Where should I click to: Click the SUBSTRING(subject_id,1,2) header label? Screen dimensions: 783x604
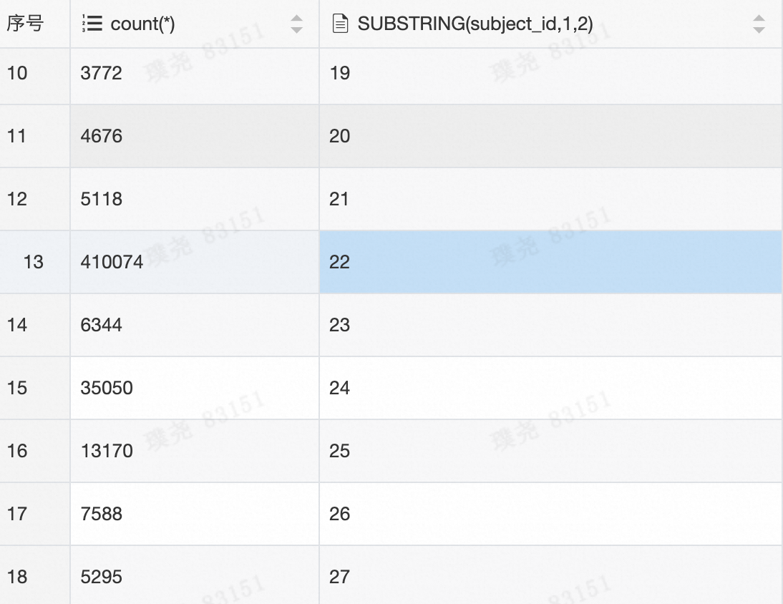[x=475, y=24]
